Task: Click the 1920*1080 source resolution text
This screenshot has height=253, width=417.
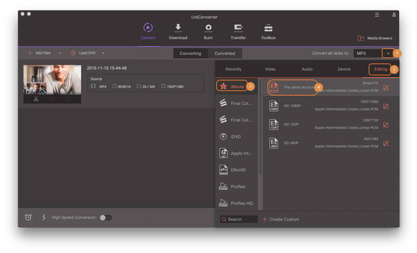Action: [175, 86]
